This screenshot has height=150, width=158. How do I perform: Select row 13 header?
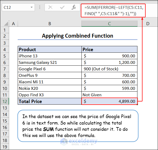[4, 108]
